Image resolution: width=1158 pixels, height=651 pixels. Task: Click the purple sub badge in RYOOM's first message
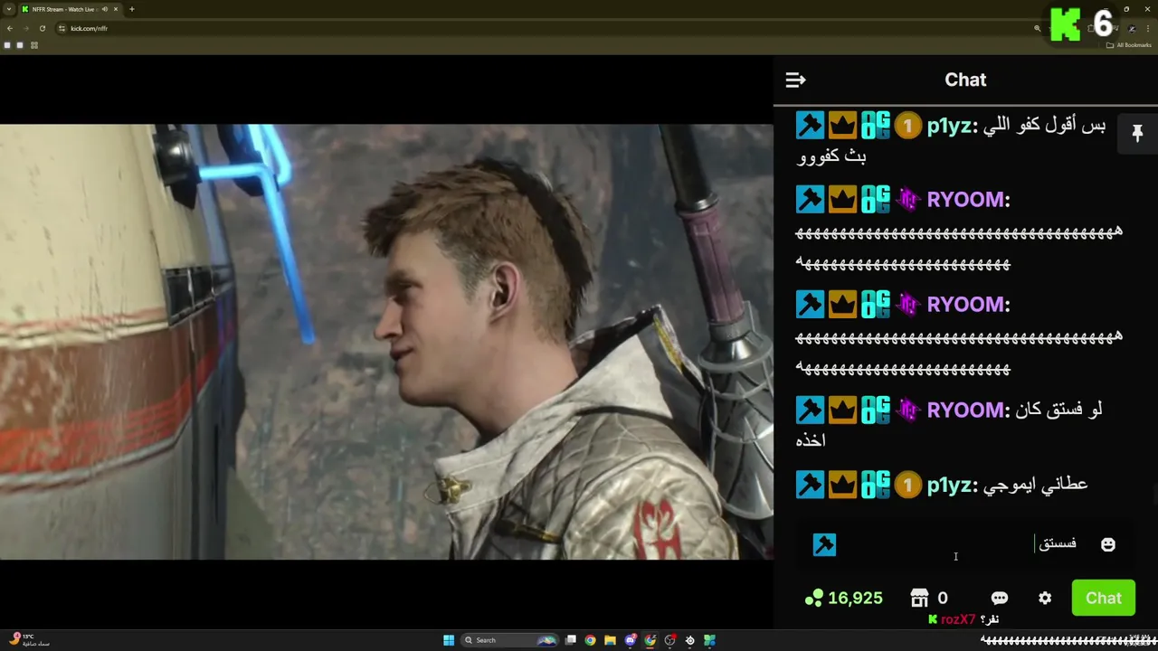(x=907, y=200)
